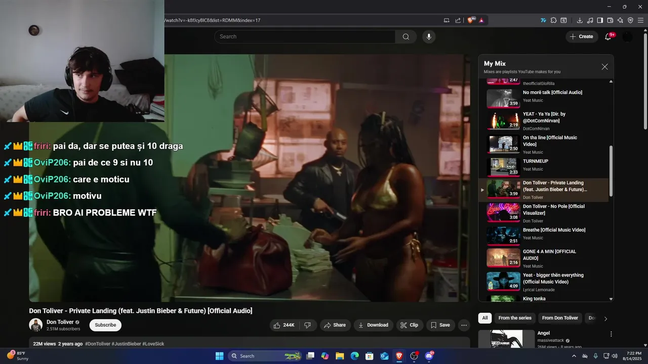Click the address bar share icon
Viewport: 648px width, 364px height.
click(x=458, y=20)
